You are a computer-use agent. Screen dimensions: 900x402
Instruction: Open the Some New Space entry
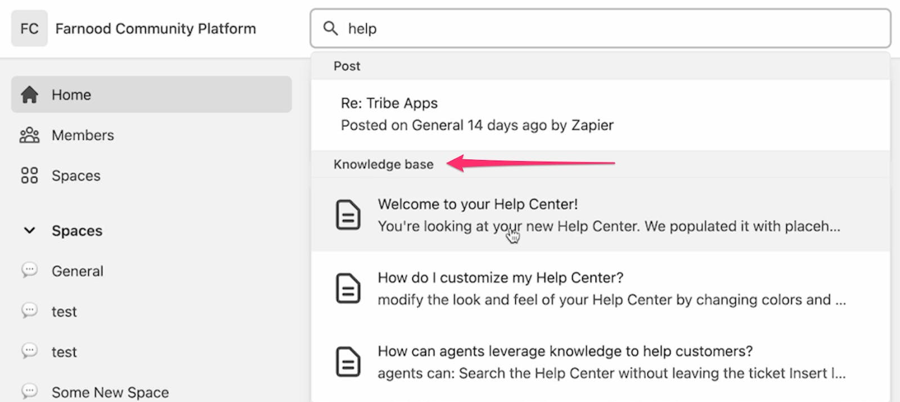click(110, 392)
